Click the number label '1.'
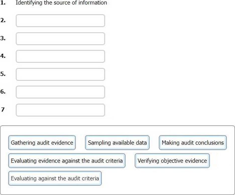The height and width of the screenshot is (195, 235). pyautogui.click(x=3, y=3)
